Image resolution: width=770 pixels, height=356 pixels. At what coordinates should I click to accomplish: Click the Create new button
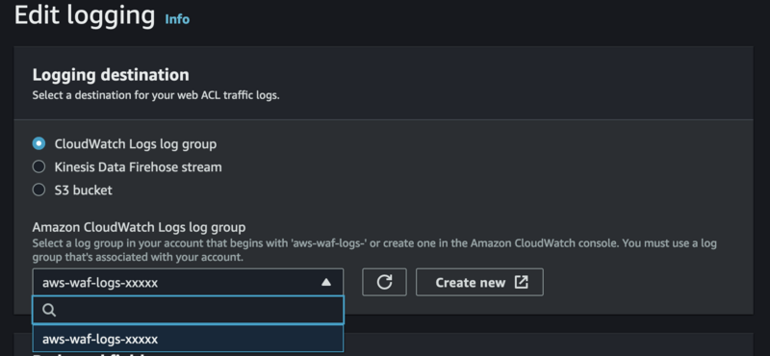pyautogui.click(x=479, y=282)
